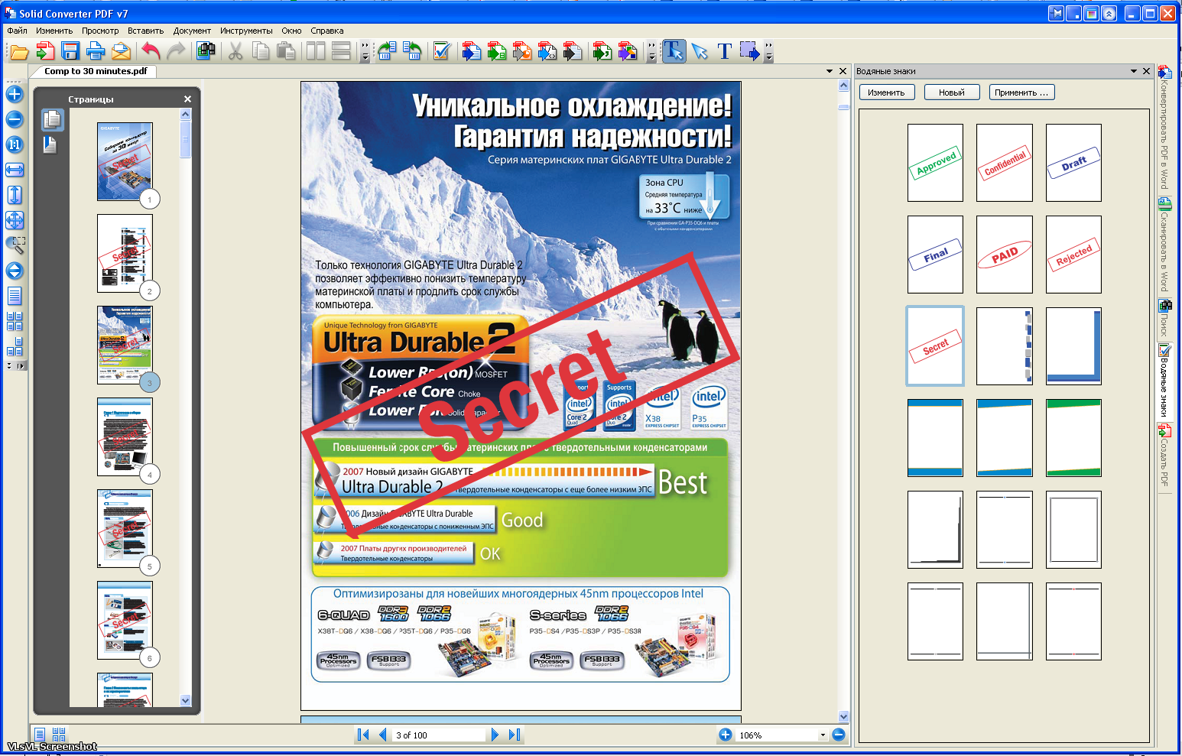Select the Confidential watermark thumbnail
This screenshot has width=1182, height=756.
[1004, 163]
